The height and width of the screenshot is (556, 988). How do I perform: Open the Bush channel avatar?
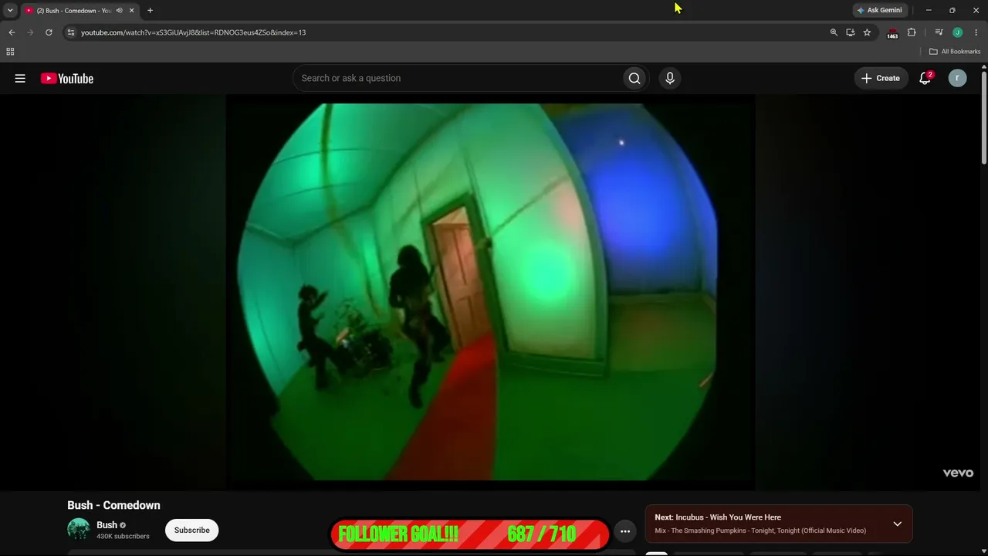[79, 530]
